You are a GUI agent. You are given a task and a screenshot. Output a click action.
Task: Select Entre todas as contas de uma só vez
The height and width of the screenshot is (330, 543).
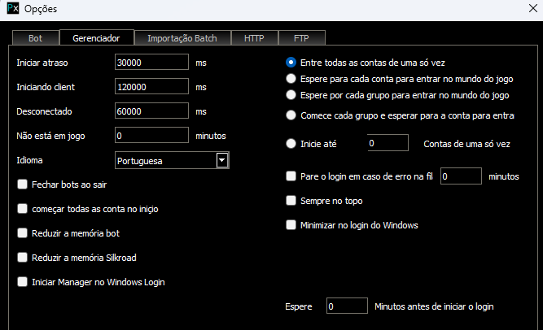pyautogui.click(x=291, y=63)
